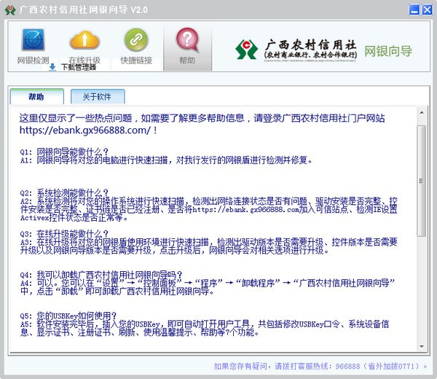Click the scrollbar up arrow
437x379 pixels.
422,112
